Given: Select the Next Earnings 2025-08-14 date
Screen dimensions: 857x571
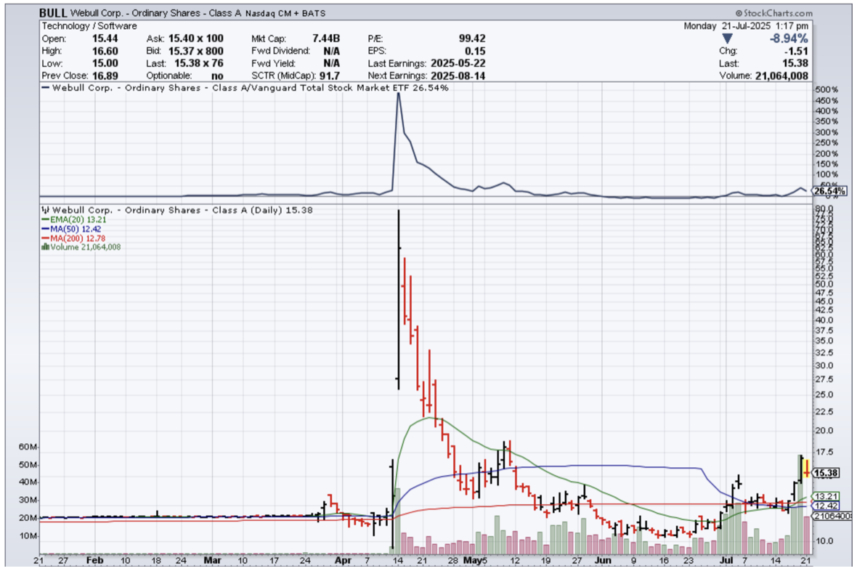Looking at the screenshot, I should [x=458, y=76].
